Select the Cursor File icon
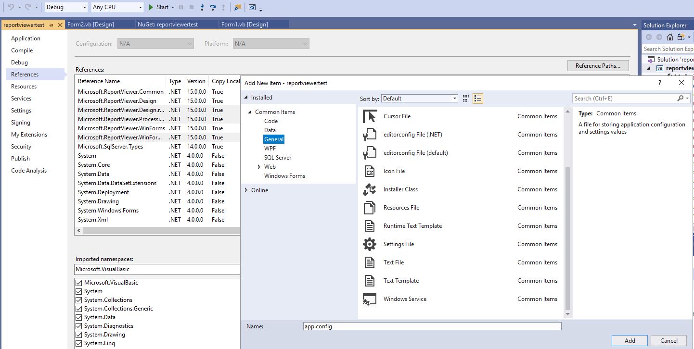The width and height of the screenshot is (694, 349). pos(369,116)
